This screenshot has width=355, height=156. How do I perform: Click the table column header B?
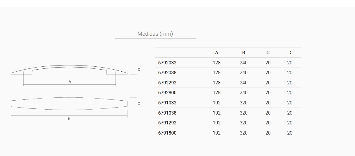(244, 53)
